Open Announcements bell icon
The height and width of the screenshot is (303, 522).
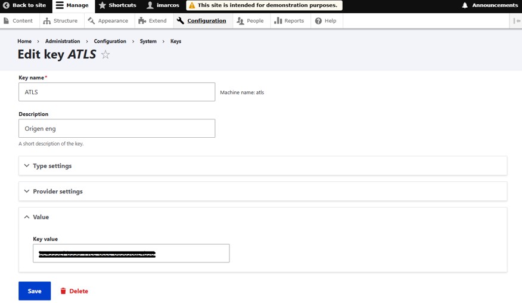click(465, 5)
